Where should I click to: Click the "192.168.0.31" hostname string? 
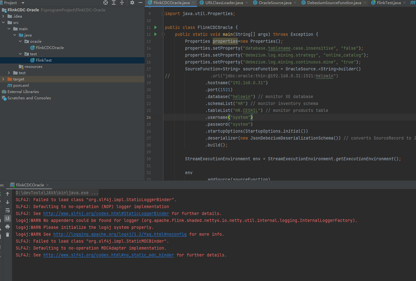point(248,83)
